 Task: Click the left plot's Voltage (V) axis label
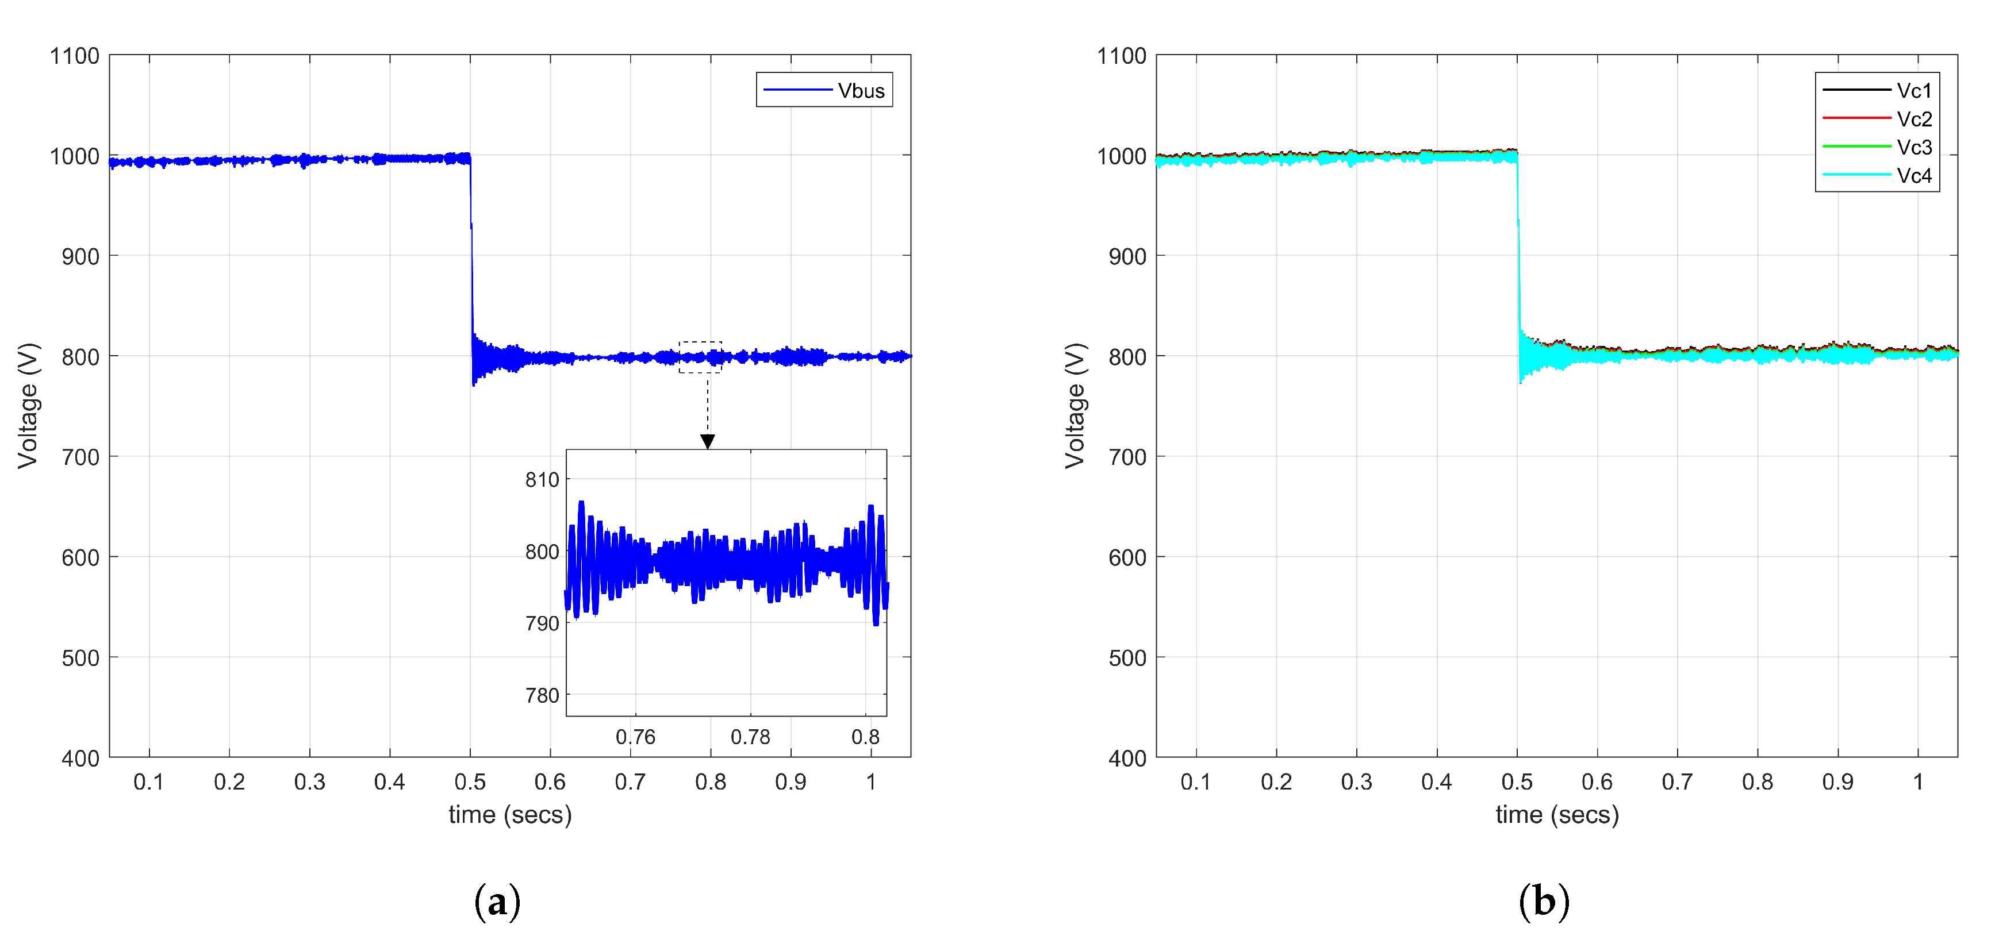coord(28,405)
